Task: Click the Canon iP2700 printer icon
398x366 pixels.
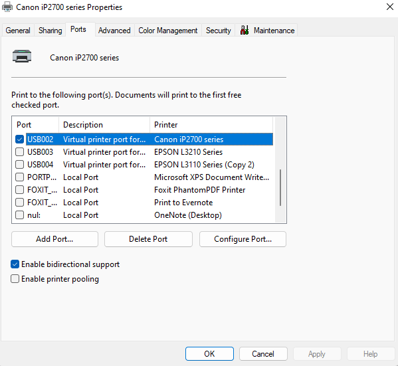Action: click(x=22, y=56)
